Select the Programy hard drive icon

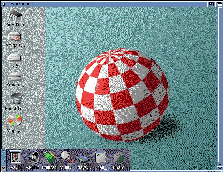pos(15,76)
